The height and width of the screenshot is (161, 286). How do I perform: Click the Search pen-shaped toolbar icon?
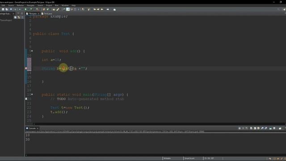(x=58, y=9)
